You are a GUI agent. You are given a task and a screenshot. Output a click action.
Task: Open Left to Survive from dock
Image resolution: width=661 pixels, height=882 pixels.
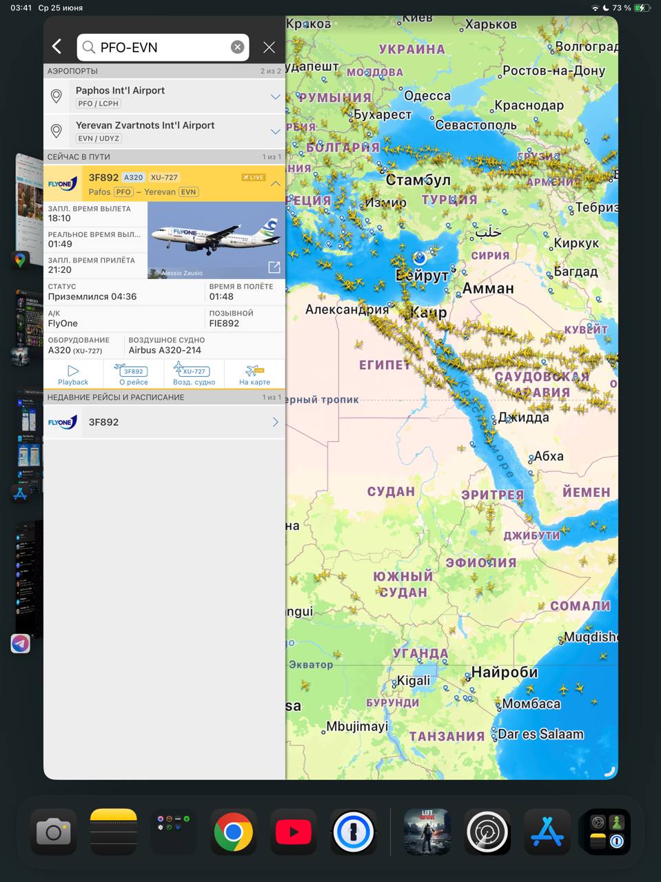(427, 832)
